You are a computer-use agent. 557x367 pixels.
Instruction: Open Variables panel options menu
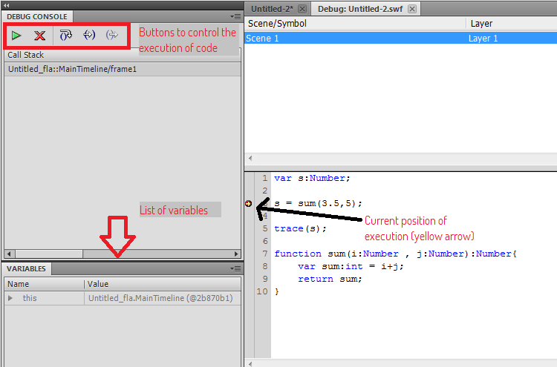point(235,268)
